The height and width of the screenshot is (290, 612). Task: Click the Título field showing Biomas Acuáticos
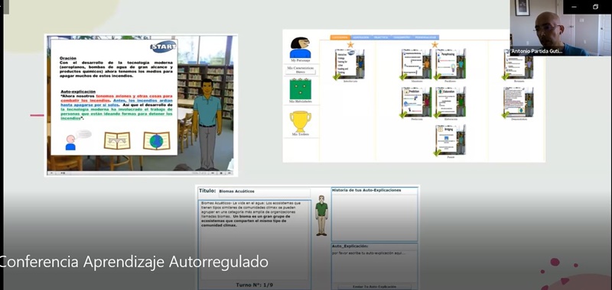pyautogui.click(x=263, y=192)
